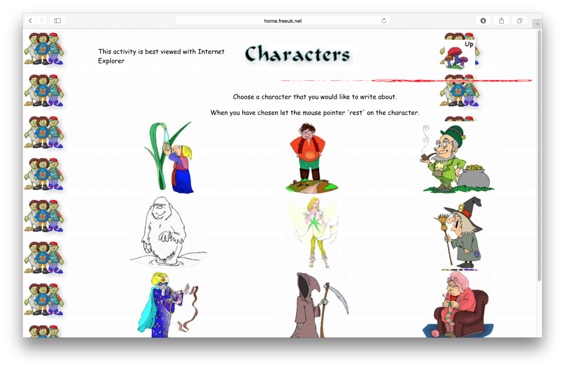This screenshot has width=565, height=370.
Task: Toggle the Safari sidebar button
Action: pos(57,20)
